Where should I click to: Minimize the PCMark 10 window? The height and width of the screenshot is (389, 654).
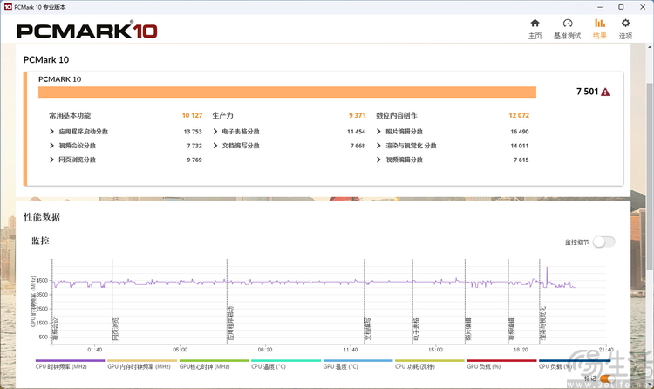point(599,7)
